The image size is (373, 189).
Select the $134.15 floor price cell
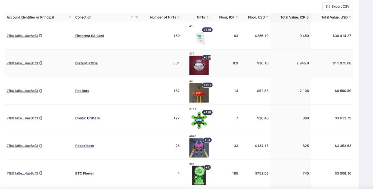coord(262,146)
